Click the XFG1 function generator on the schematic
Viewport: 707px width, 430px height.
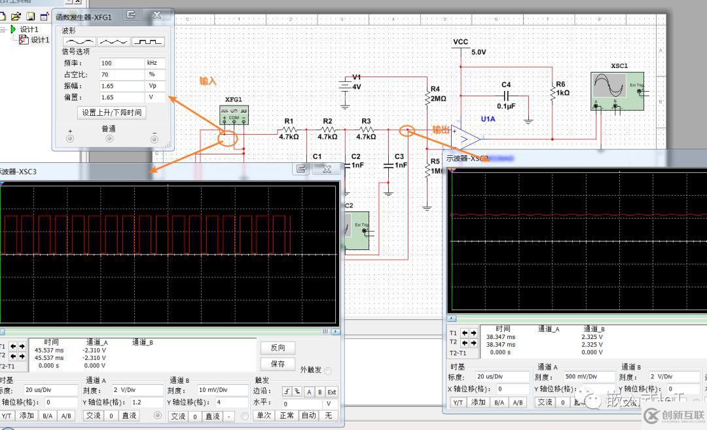pos(234,115)
